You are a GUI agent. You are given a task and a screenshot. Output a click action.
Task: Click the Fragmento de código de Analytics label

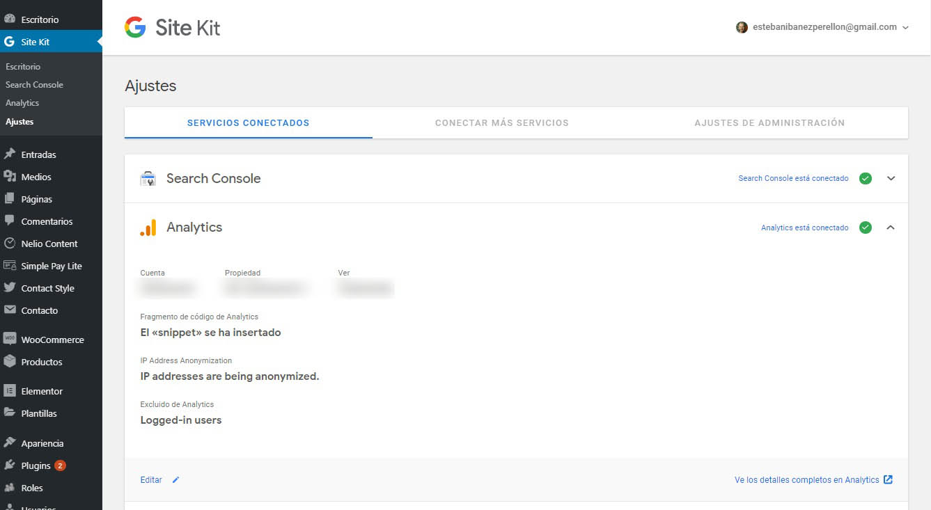[x=199, y=317]
